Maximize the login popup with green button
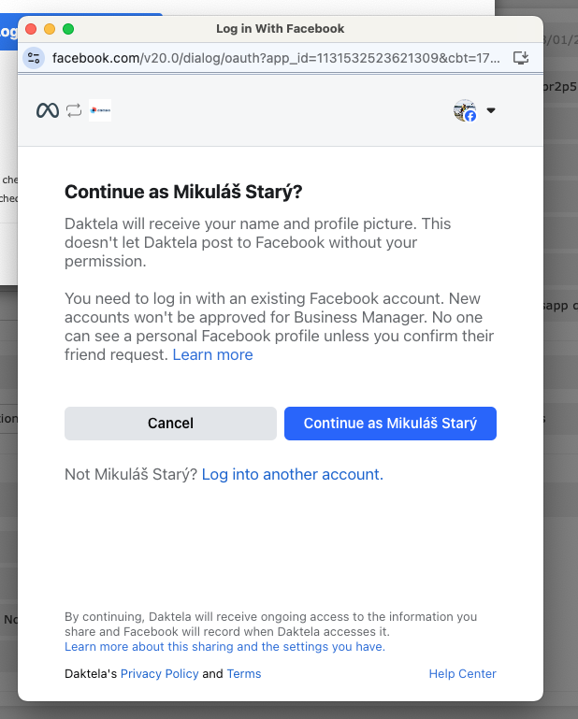The image size is (578, 719). tap(68, 29)
